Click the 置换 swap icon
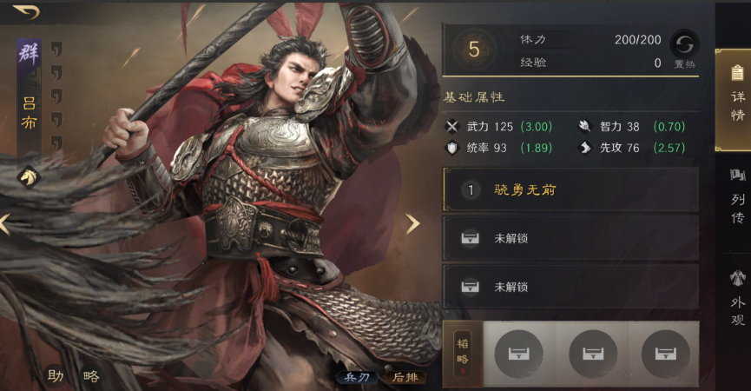The width and height of the screenshot is (751, 391). click(684, 45)
